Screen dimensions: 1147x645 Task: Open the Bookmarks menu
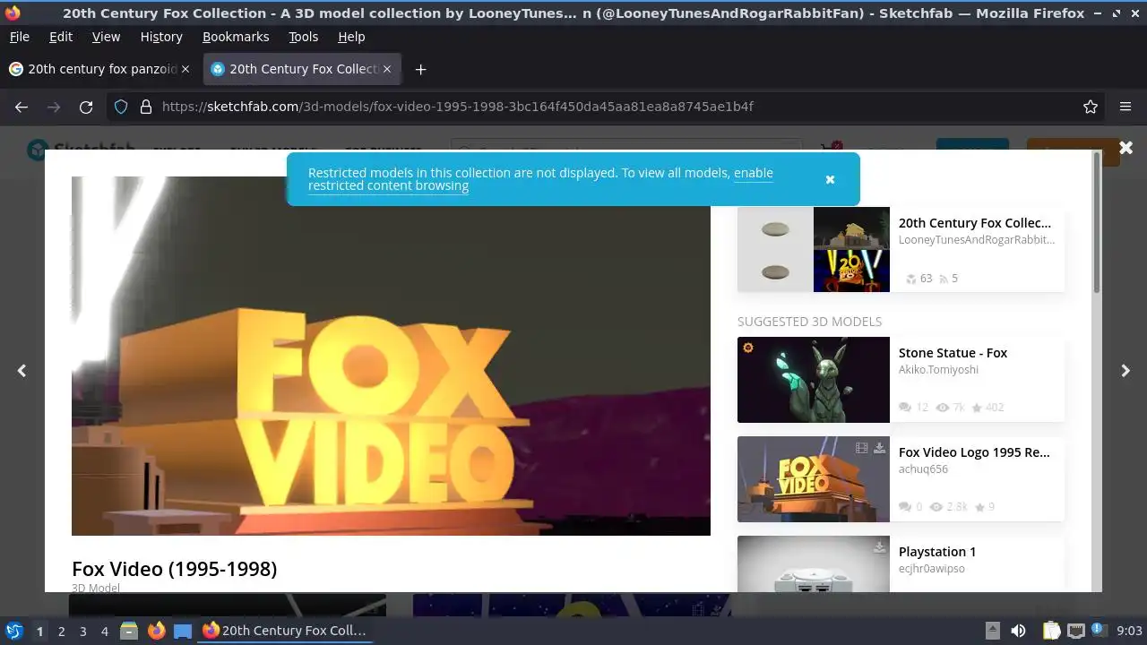(236, 37)
